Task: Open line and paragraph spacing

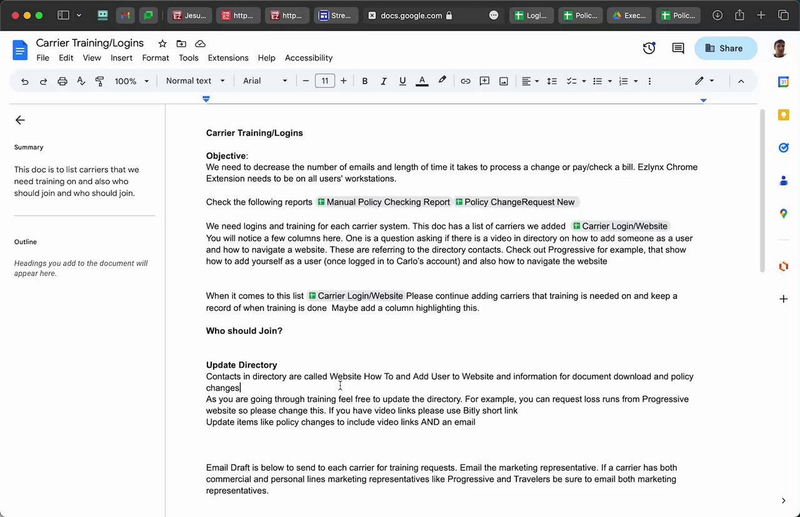Action: click(552, 81)
